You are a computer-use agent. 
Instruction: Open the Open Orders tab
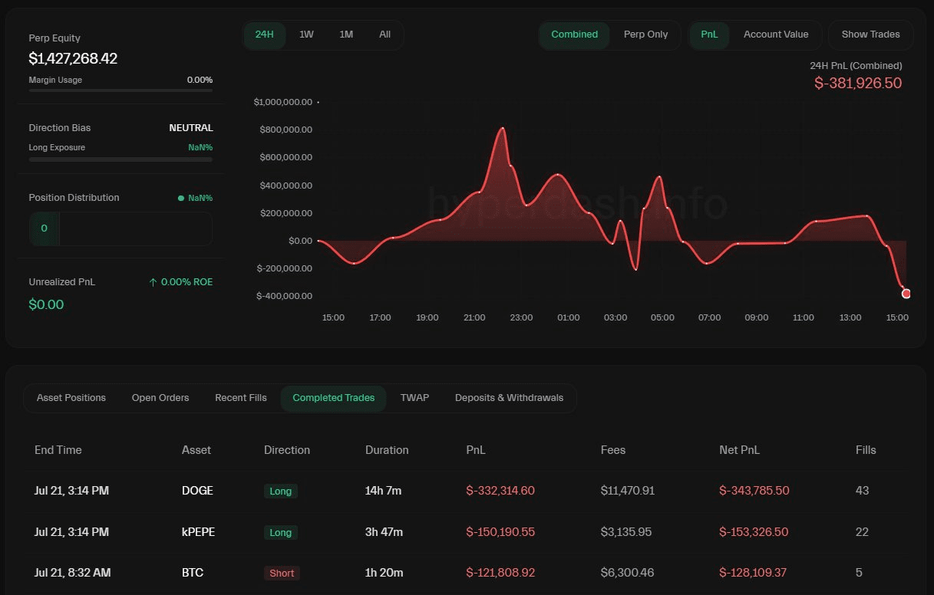[160, 398]
